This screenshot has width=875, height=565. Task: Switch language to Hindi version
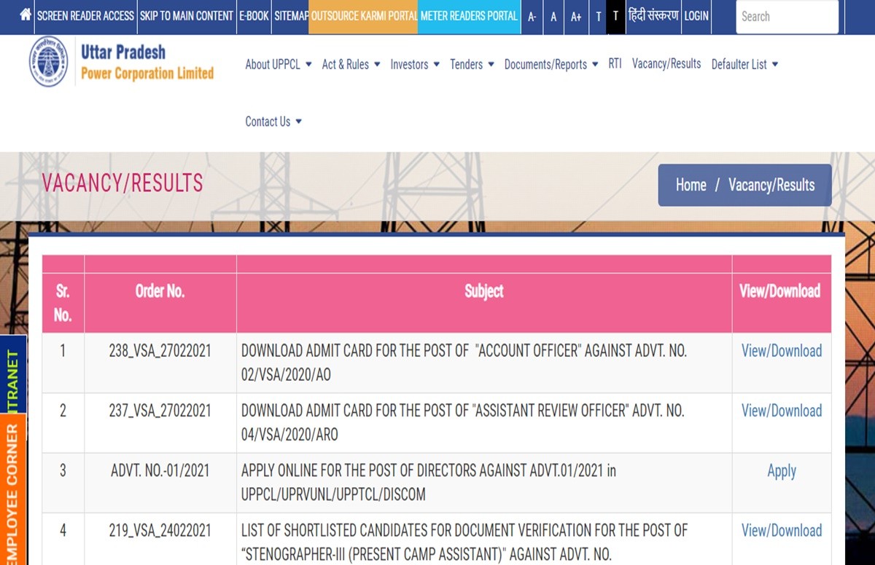coord(653,16)
